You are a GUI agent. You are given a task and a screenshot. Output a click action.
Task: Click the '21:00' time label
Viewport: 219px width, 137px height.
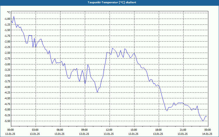[x=183, y=130]
